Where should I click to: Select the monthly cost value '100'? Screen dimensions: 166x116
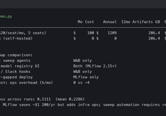[x=91, y=33]
